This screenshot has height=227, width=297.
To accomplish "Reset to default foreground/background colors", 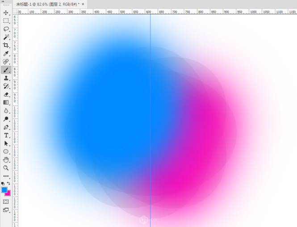I will click(3, 183).
